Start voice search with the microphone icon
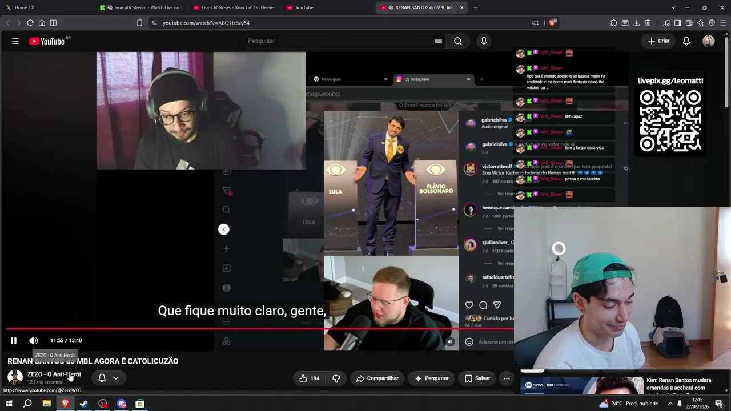This screenshot has width=731, height=411. [x=484, y=41]
